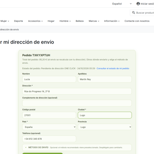The image size is (154, 154).
Task: Expand the Hombre menu
Action: point(65,21)
